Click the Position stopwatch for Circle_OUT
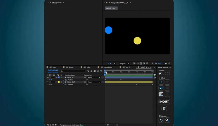The height and width of the screenshot is (126, 218). coord(64,84)
